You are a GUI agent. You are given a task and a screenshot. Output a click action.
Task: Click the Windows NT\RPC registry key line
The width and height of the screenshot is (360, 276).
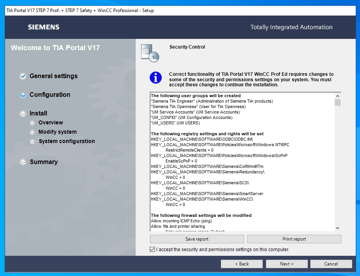(x=220, y=145)
